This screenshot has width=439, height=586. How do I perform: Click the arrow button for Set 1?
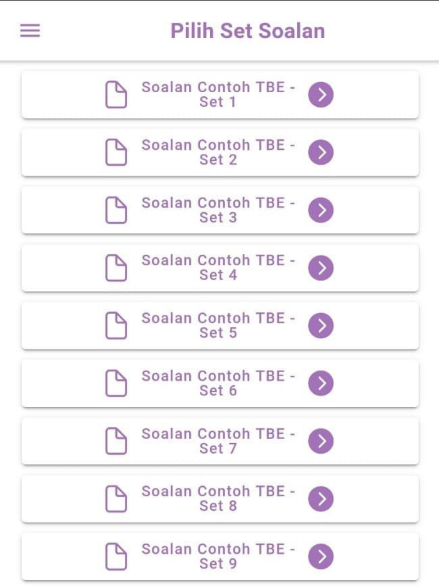320,94
